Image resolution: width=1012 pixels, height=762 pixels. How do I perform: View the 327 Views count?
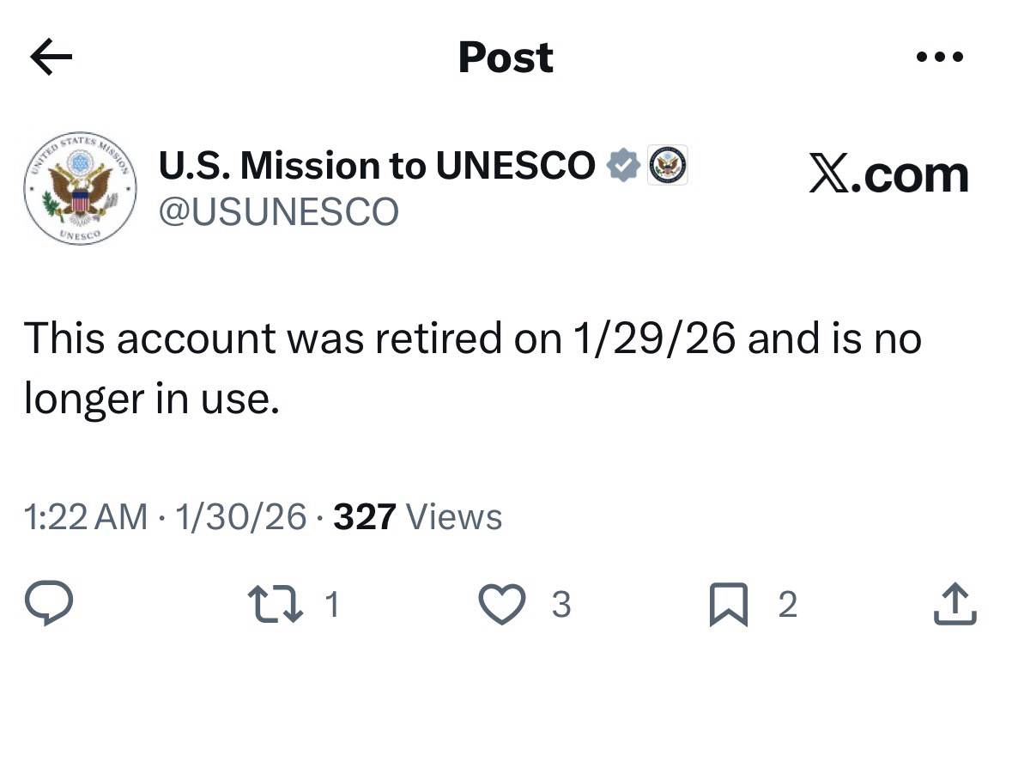[417, 517]
